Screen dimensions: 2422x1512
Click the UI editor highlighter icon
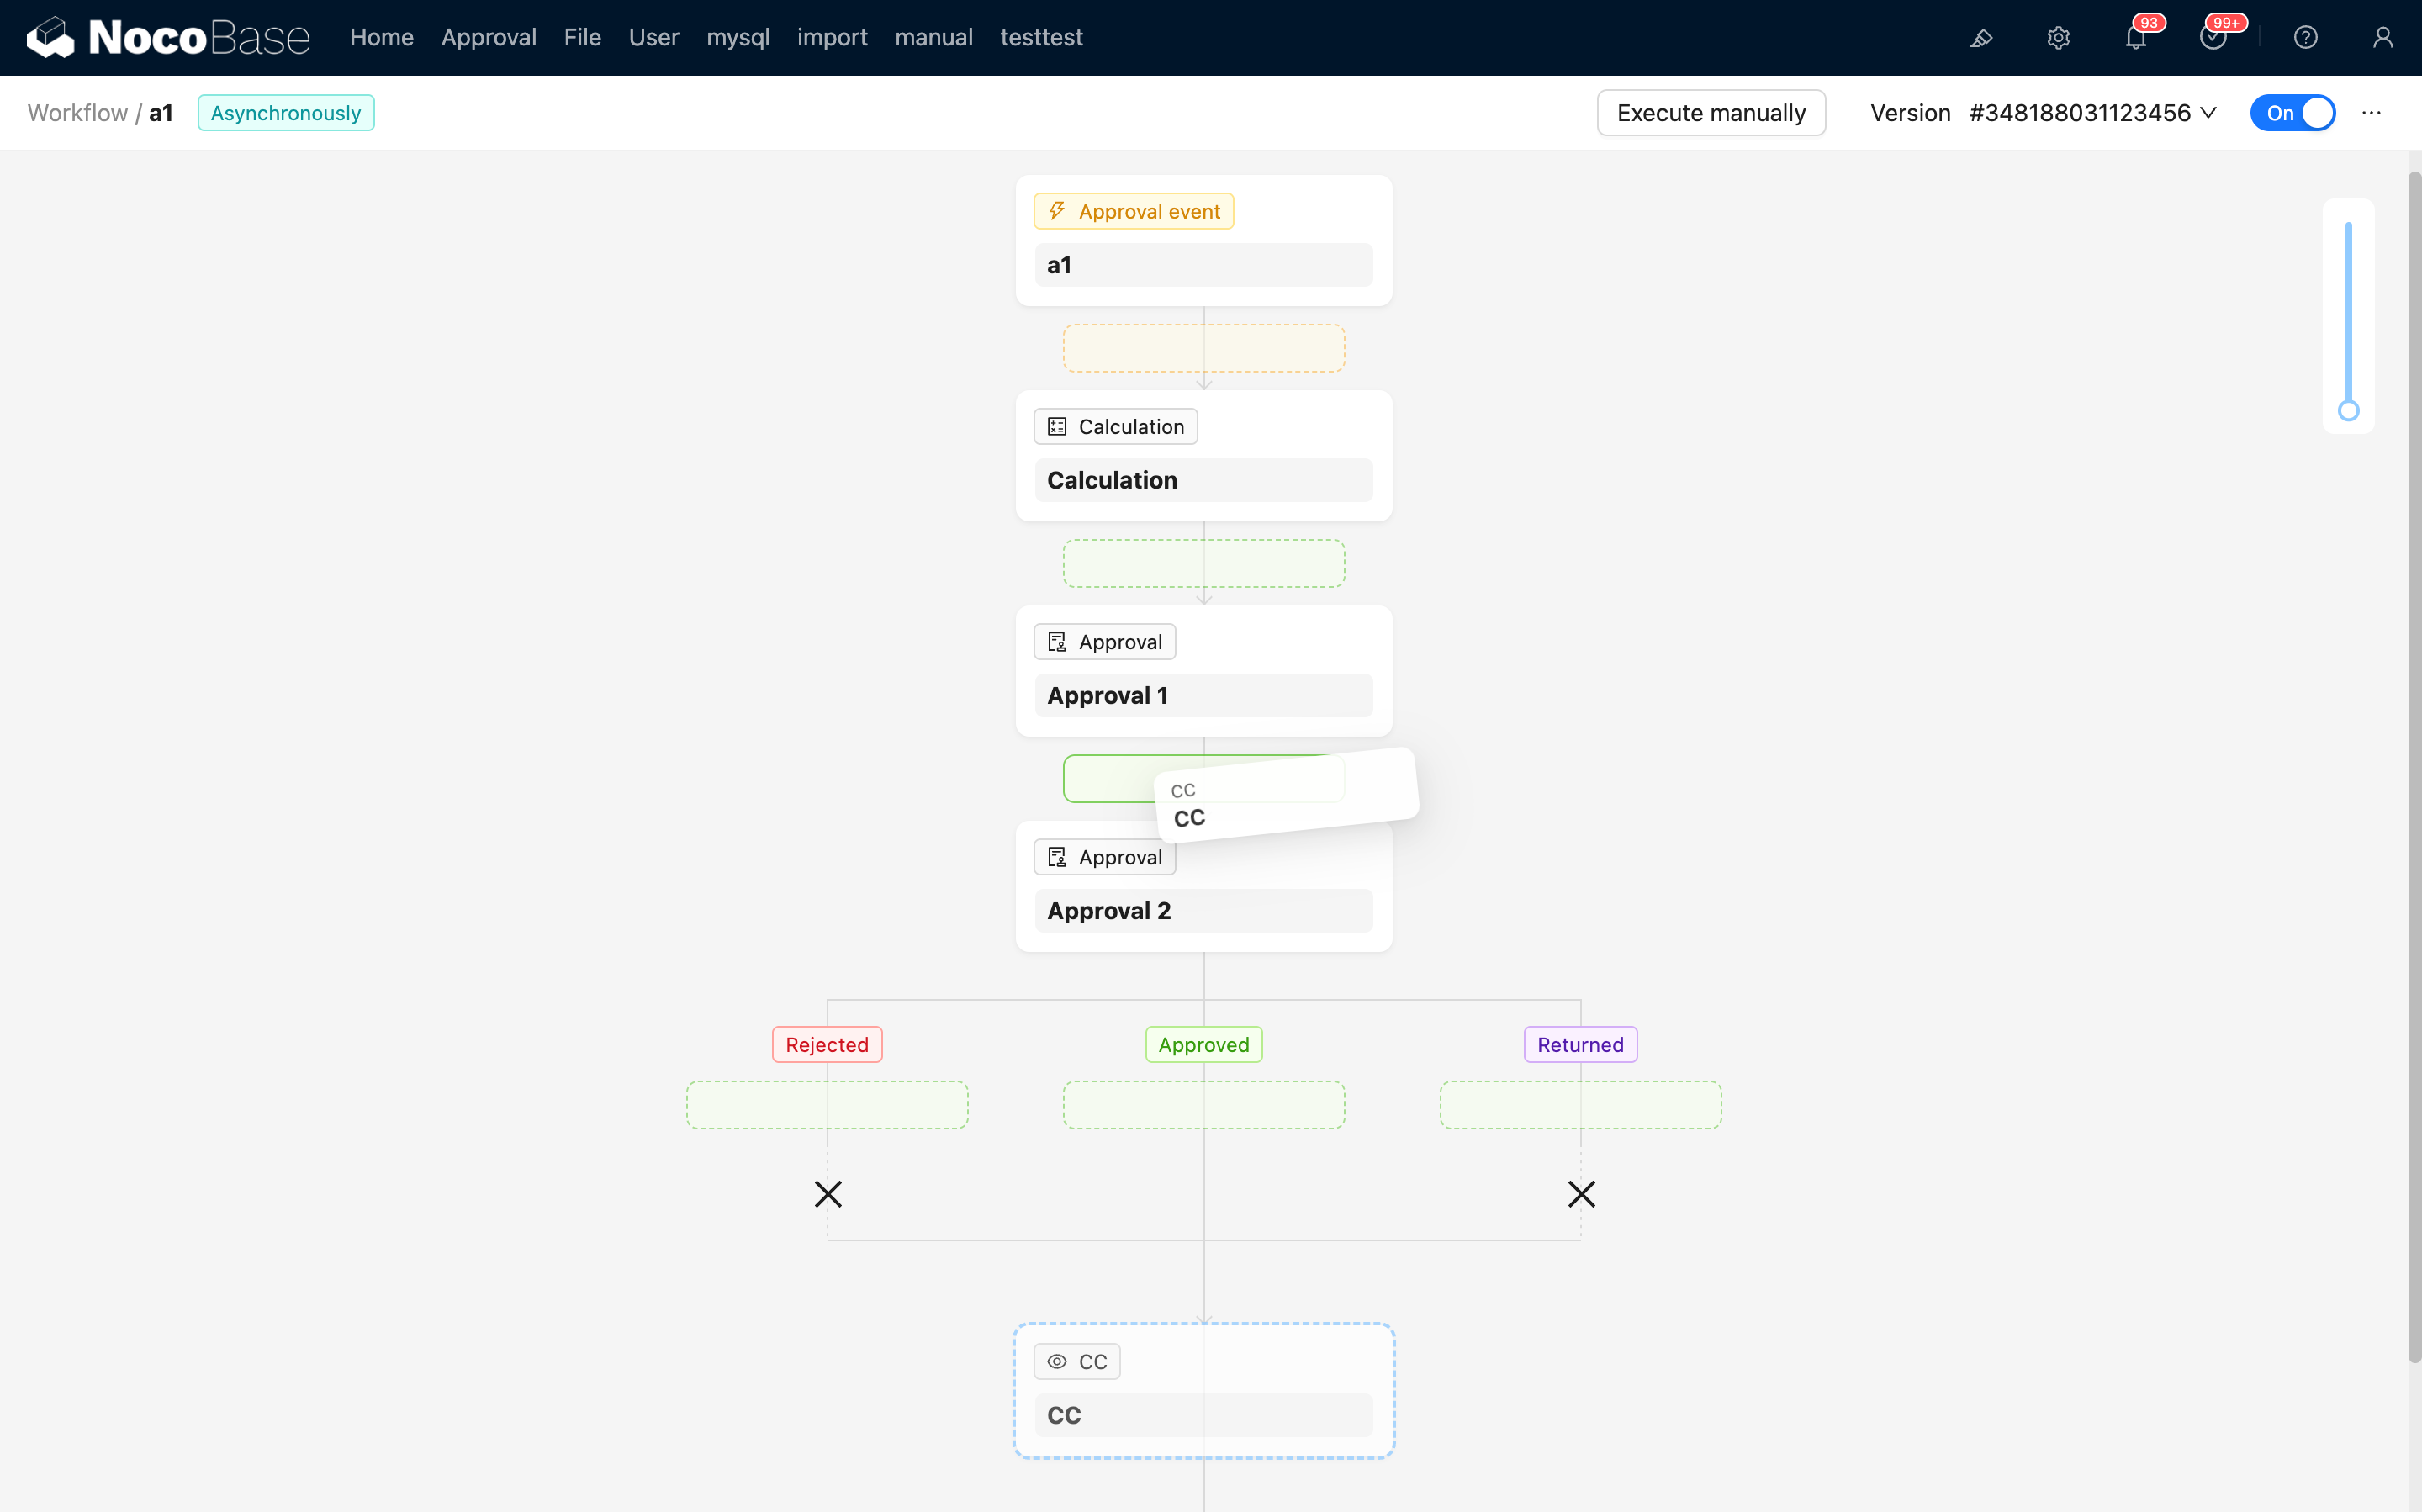(1981, 38)
